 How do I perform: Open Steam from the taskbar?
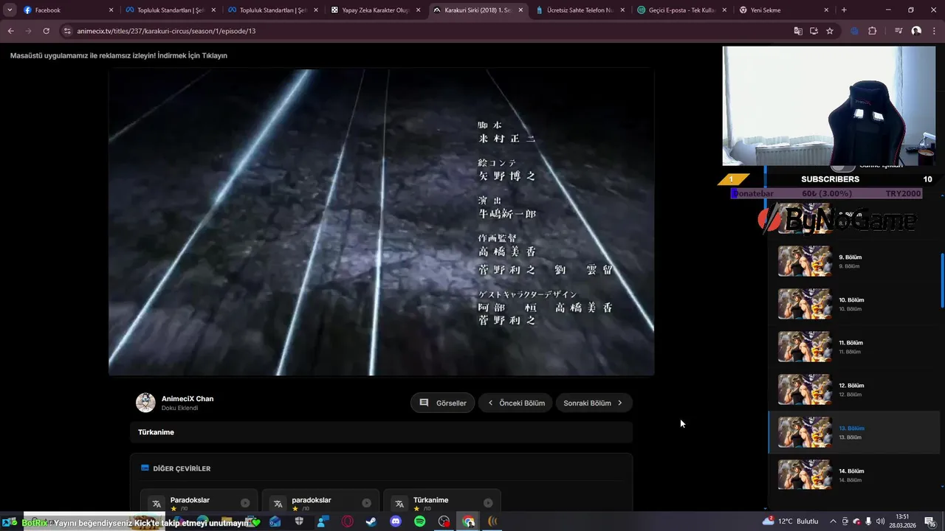click(371, 521)
